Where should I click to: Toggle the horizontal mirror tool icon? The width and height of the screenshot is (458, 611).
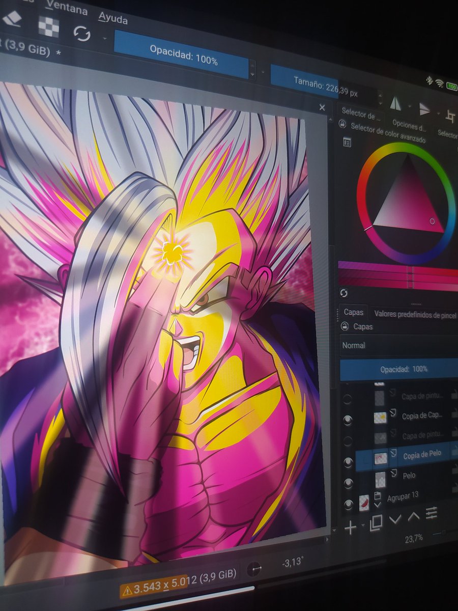(395, 103)
